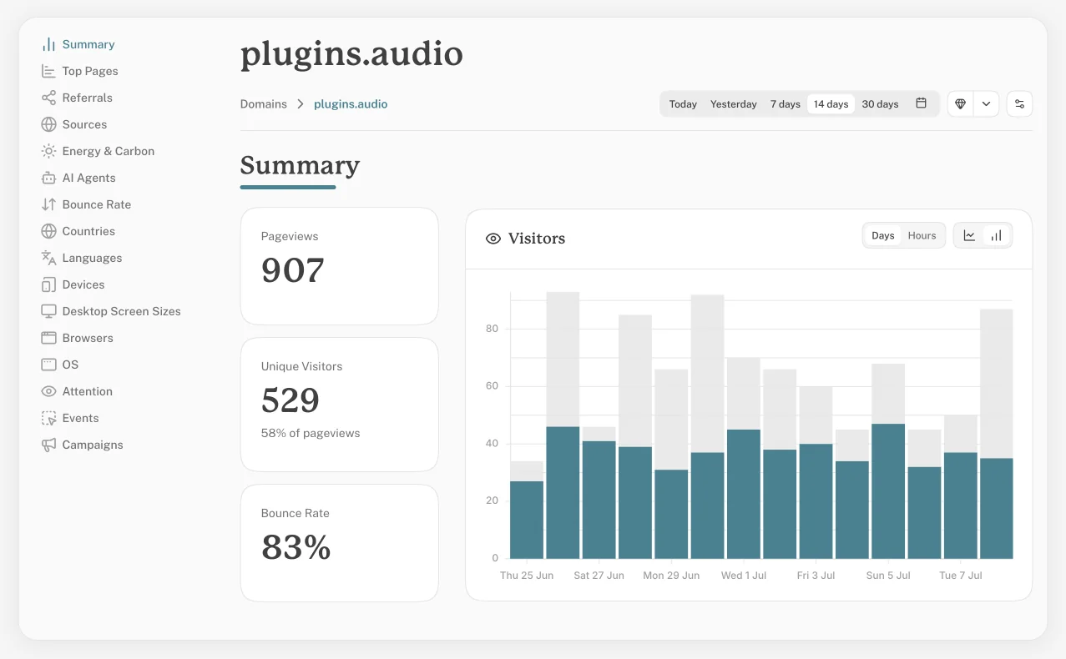Click the Unique Visitors 529 card

coord(339,405)
